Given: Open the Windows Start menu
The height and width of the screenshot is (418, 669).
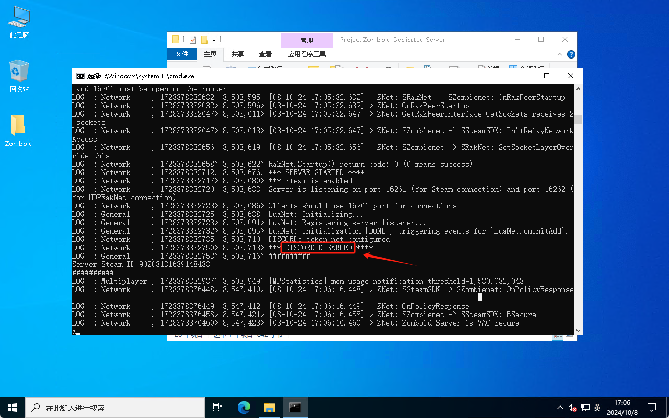Looking at the screenshot, I should point(13,408).
